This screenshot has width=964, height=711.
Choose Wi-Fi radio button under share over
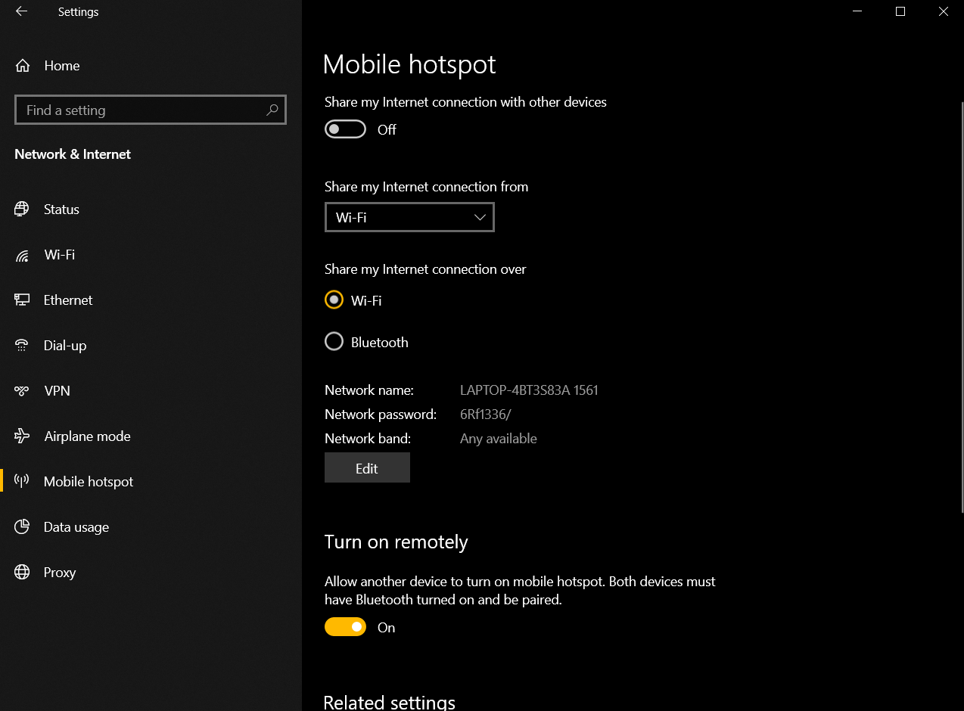tap(334, 300)
